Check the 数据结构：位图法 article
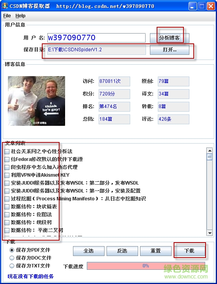The image size is (217, 284). pos(7,215)
